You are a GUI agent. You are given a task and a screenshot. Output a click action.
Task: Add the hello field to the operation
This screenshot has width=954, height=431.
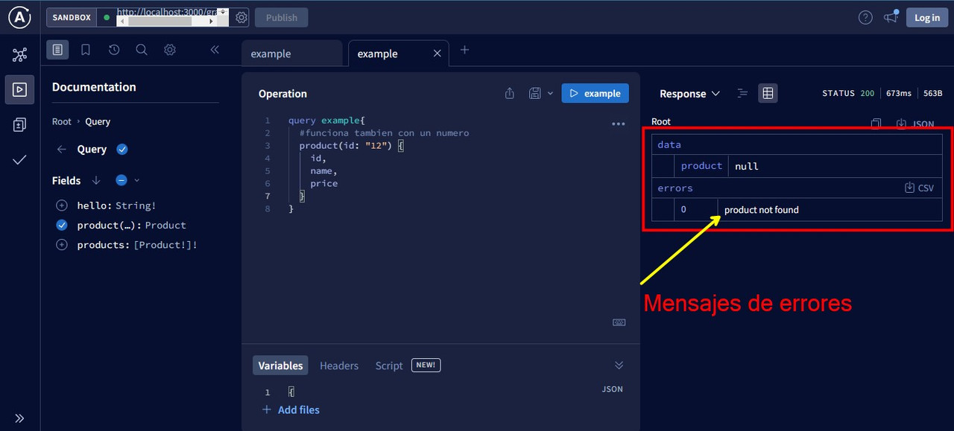click(x=62, y=205)
